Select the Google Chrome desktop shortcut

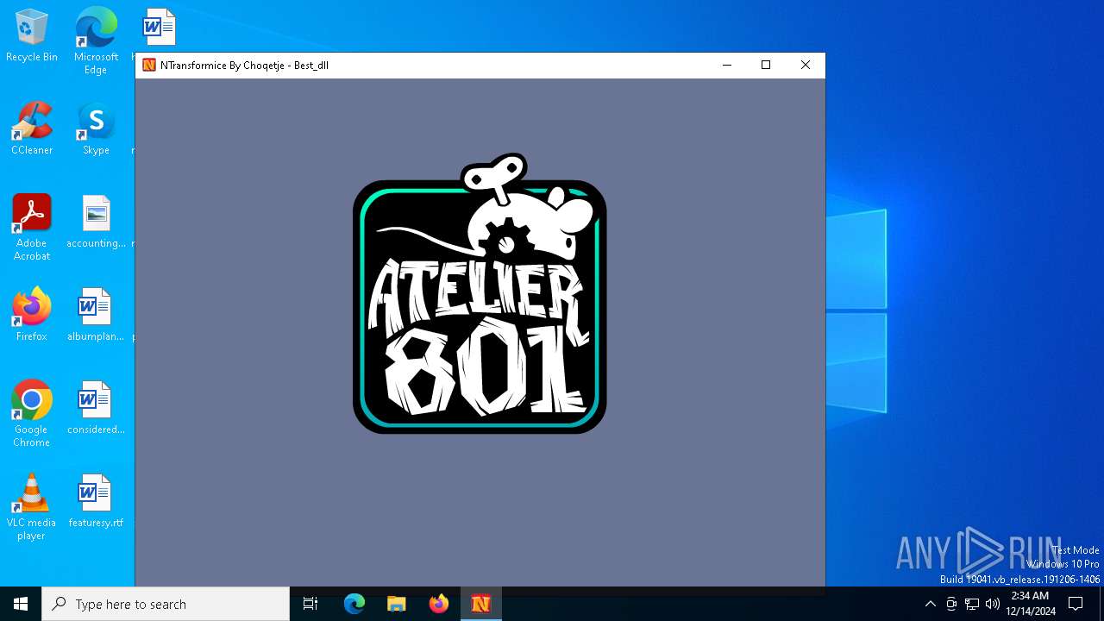click(x=32, y=414)
